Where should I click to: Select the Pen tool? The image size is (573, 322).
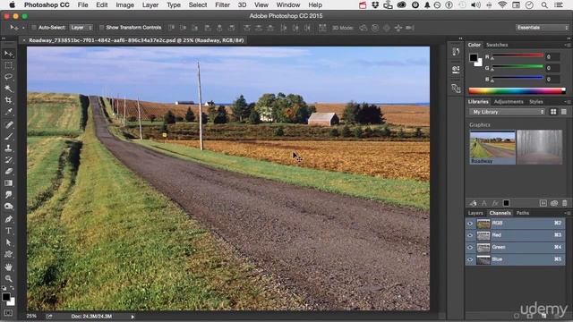pos(8,219)
